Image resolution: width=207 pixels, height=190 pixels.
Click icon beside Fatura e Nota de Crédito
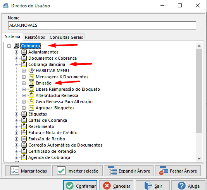(x=24, y=133)
